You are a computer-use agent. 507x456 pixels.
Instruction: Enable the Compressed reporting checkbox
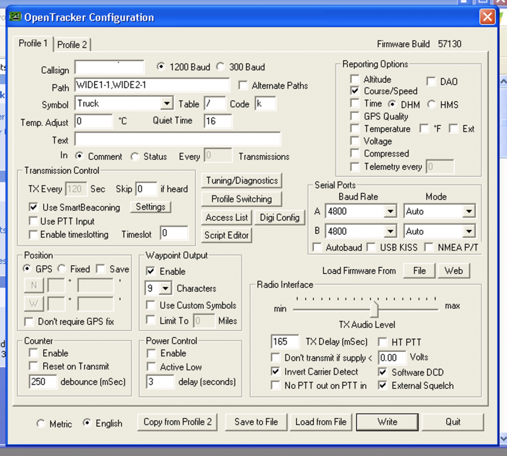pyautogui.click(x=355, y=153)
